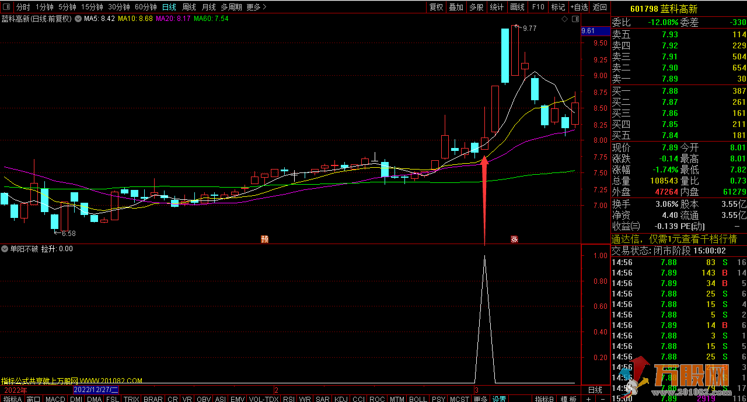Viewport: 747px width, 402px height.
Task: Click the plus zoom button at bottom right
Action: tap(588, 399)
